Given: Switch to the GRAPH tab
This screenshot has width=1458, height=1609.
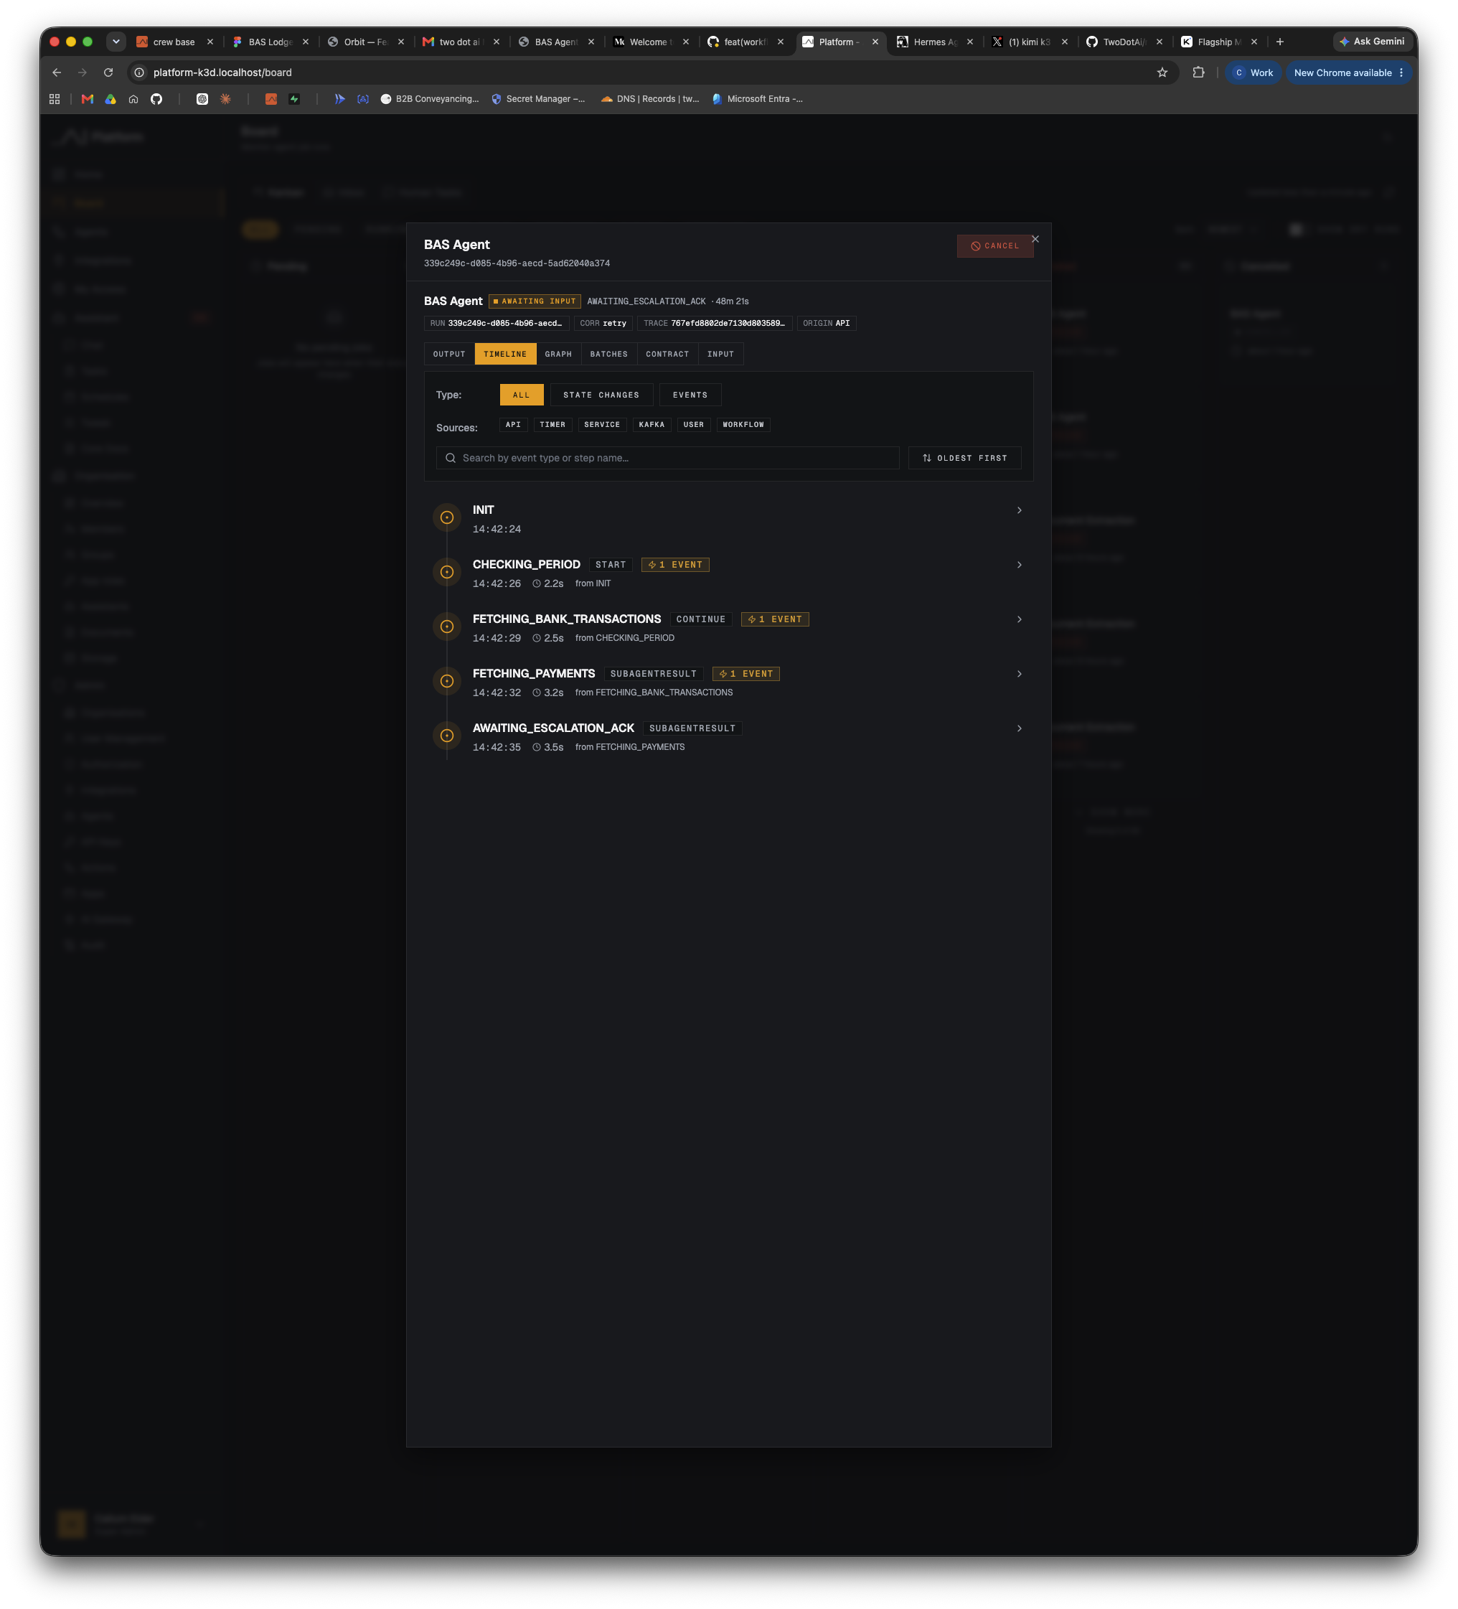Looking at the screenshot, I should tap(558, 355).
